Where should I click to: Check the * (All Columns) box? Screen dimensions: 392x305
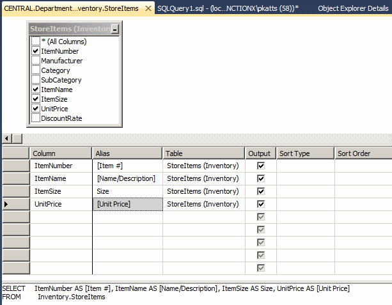[36, 42]
